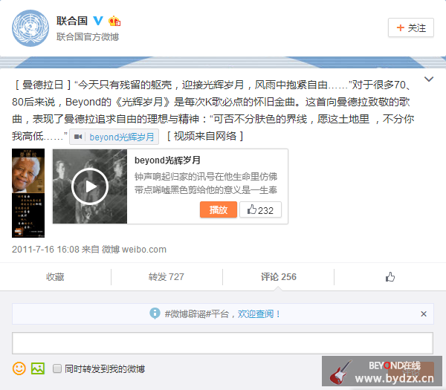Open the 收藏 favorites tab
Screen dimensions: 446x390
pos(55,277)
